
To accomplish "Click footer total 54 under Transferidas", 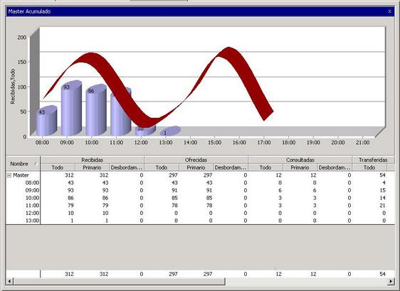I will tap(382, 274).
